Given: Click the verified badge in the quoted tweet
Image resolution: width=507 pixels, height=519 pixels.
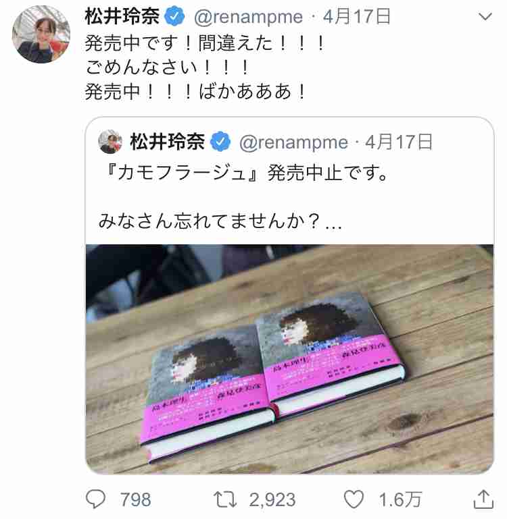Looking at the screenshot, I should [221, 142].
